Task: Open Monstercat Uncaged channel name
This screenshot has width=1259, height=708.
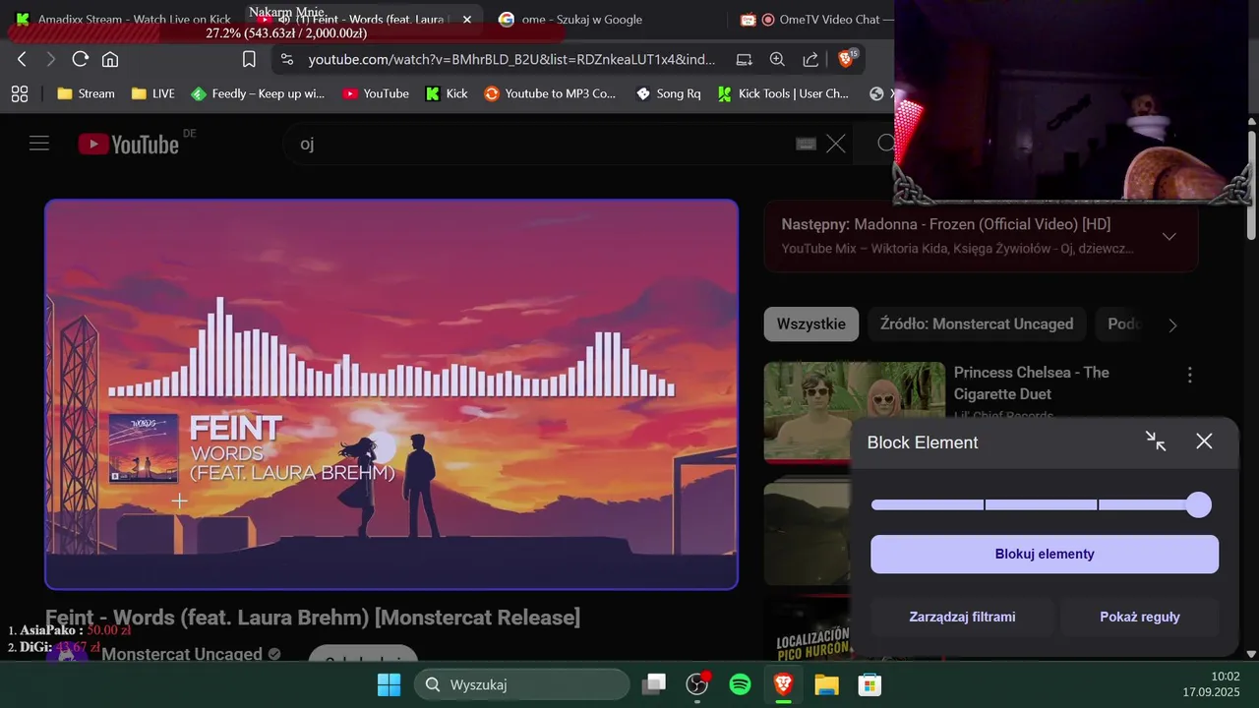Action: [182, 654]
